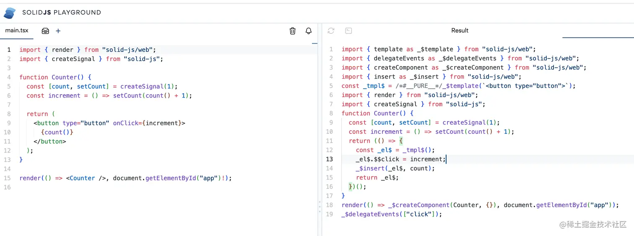Click the 'insert as _$insert' import line

[432, 77]
